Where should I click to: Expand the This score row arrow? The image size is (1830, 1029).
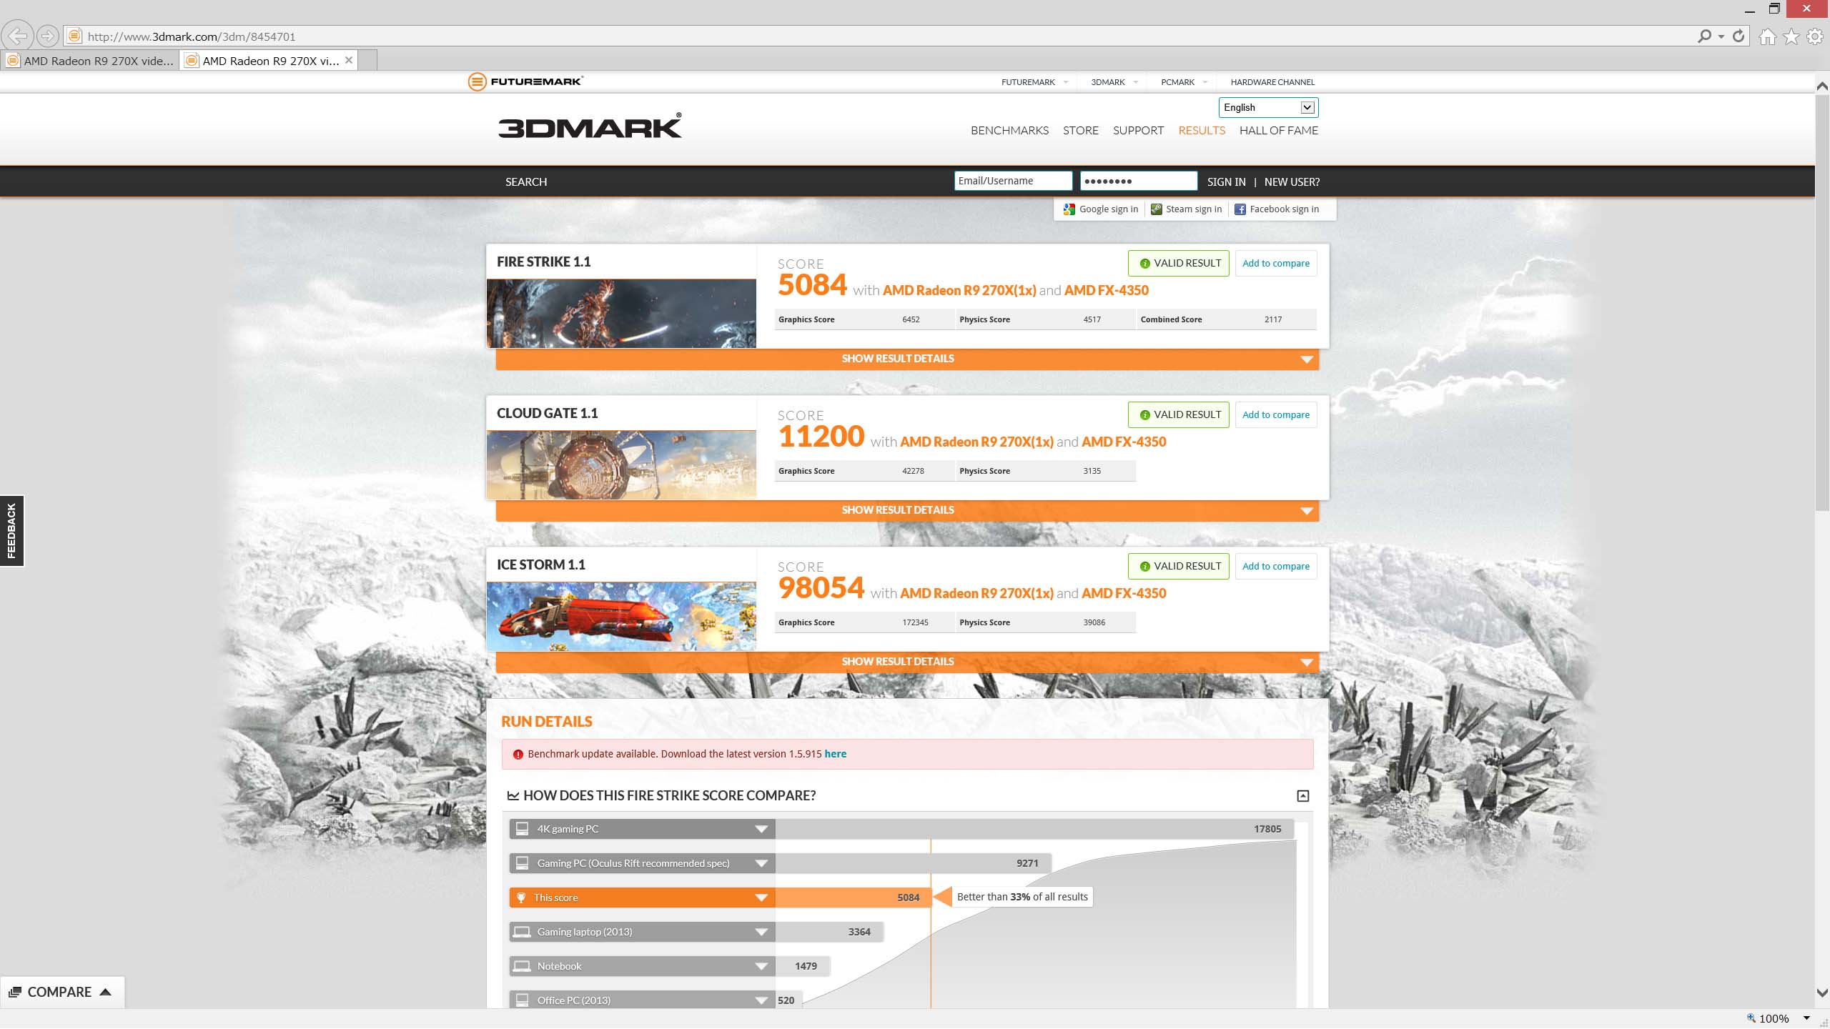(x=761, y=898)
